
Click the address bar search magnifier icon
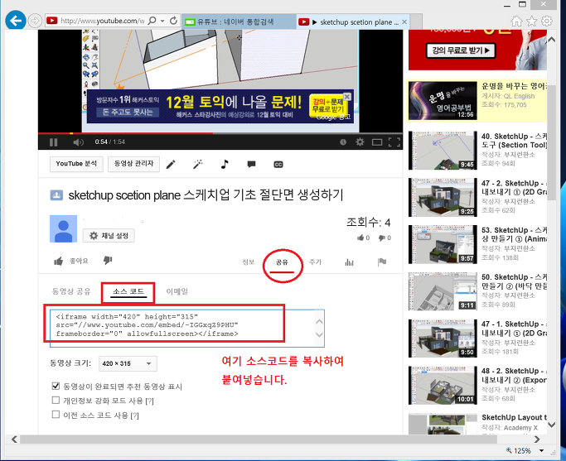point(152,21)
